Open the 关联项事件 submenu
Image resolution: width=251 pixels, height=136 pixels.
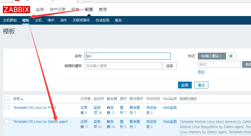[81, 20]
